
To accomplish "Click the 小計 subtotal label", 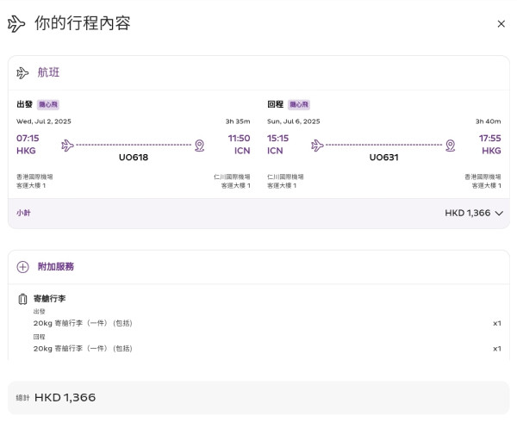I will [24, 213].
